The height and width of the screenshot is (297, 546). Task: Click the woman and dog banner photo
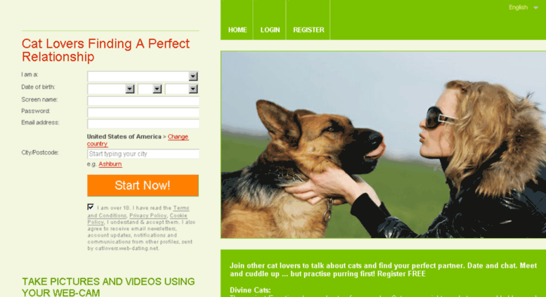384,145
